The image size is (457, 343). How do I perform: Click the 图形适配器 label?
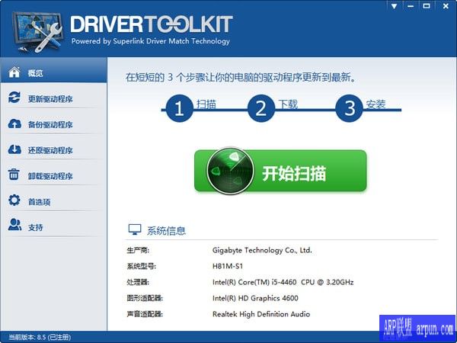(145, 298)
